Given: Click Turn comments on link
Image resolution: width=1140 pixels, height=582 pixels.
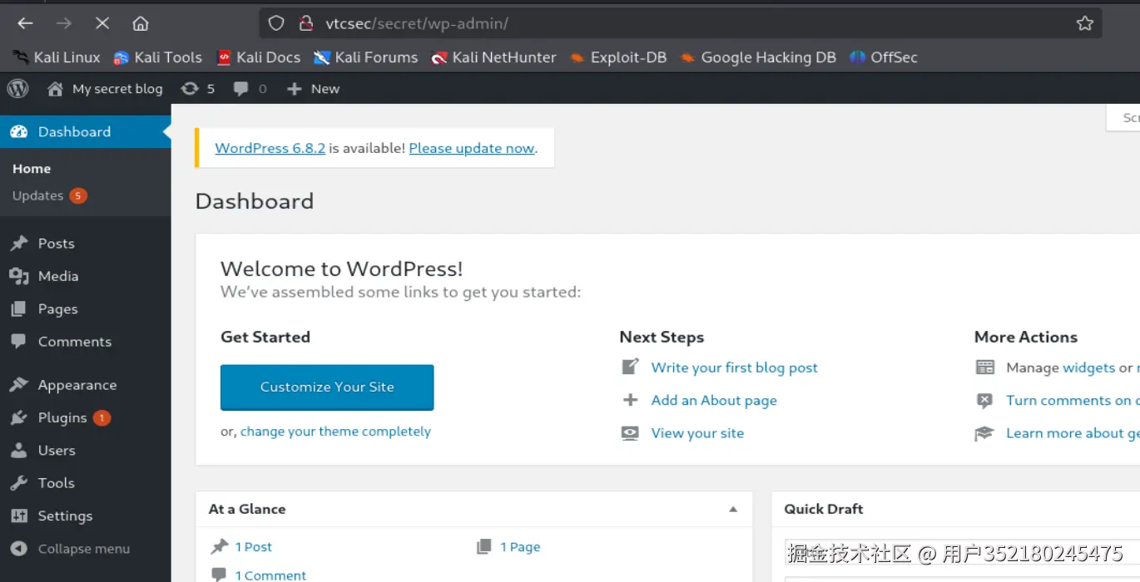Looking at the screenshot, I should [1073, 400].
